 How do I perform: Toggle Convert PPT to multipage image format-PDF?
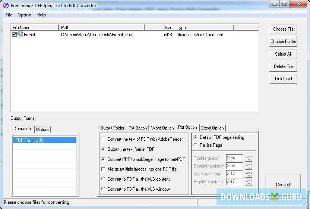pos(103,159)
